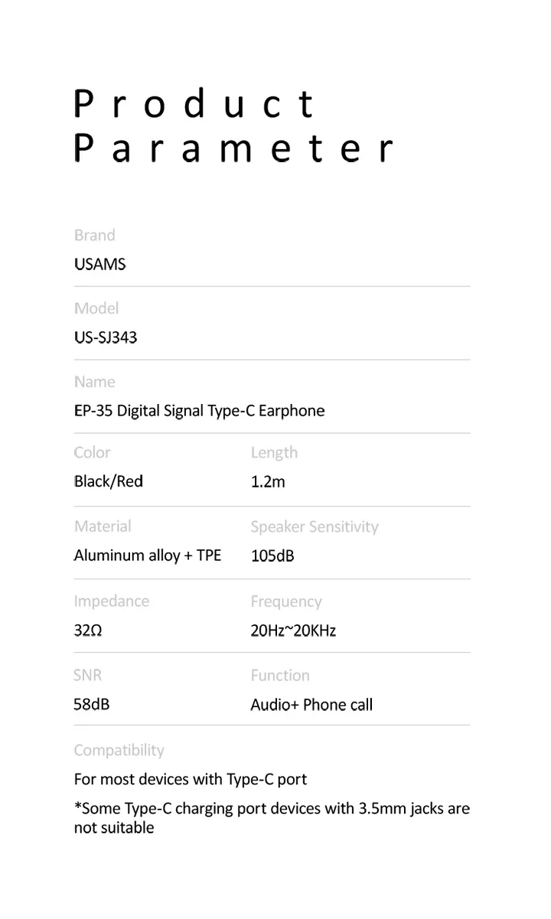The image size is (551, 919).
Task: Click the 58dB SNR value
Action: [x=91, y=704]
